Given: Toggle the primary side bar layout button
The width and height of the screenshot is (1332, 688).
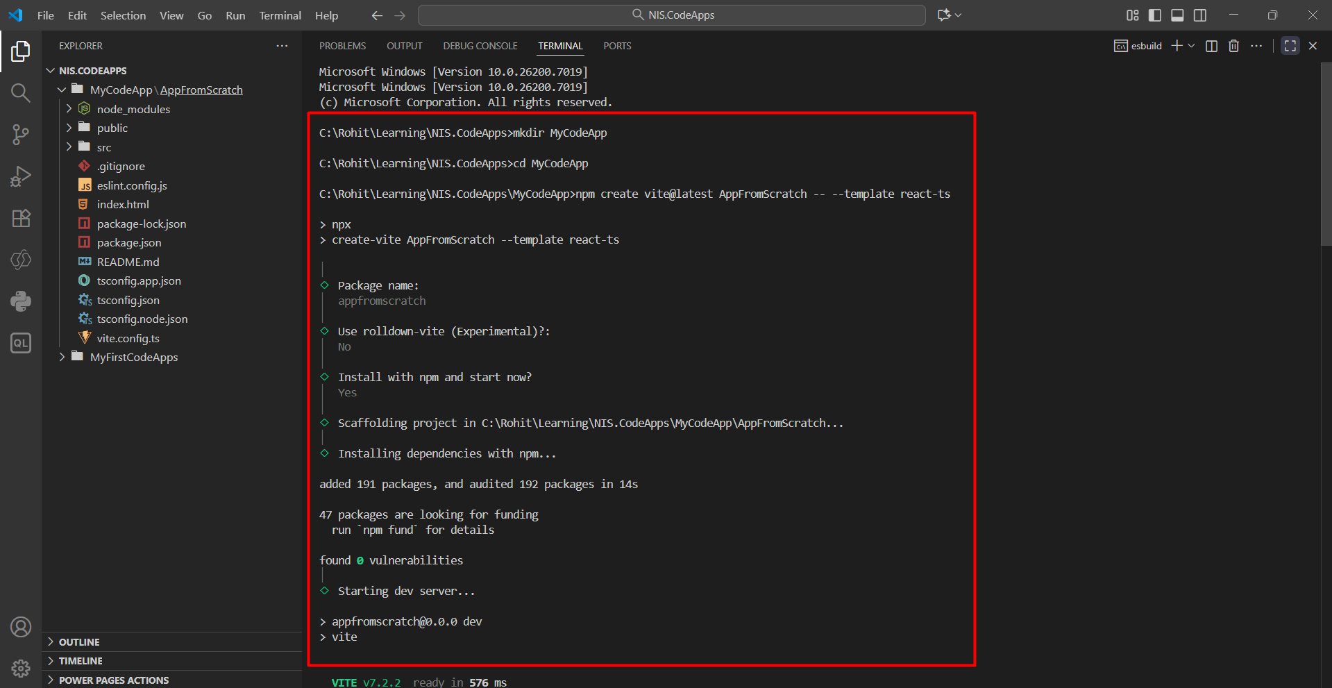Looking at the screenshot, I should pyautogui.click(x=1155, y=15).
